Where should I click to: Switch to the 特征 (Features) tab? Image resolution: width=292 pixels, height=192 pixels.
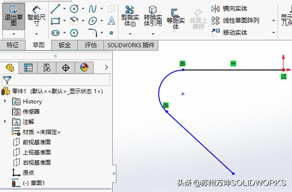pos(13,45)
